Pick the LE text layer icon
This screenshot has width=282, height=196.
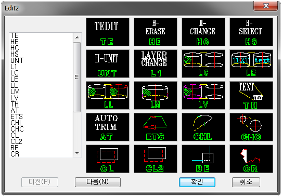coord(251,64)
